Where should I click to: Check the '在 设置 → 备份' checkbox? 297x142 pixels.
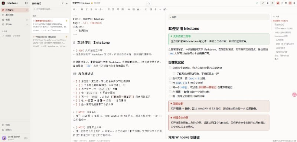170,91
